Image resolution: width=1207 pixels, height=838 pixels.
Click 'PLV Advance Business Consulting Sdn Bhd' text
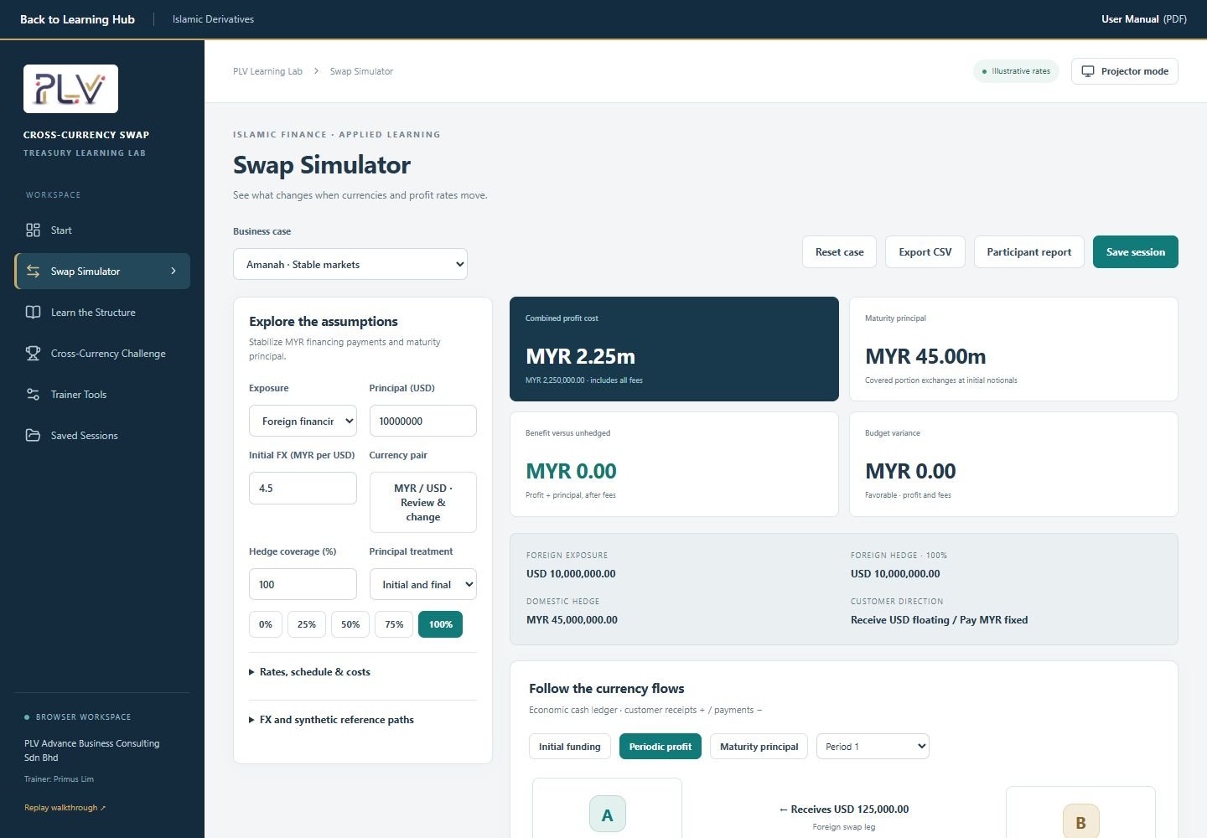pos(91,750)
